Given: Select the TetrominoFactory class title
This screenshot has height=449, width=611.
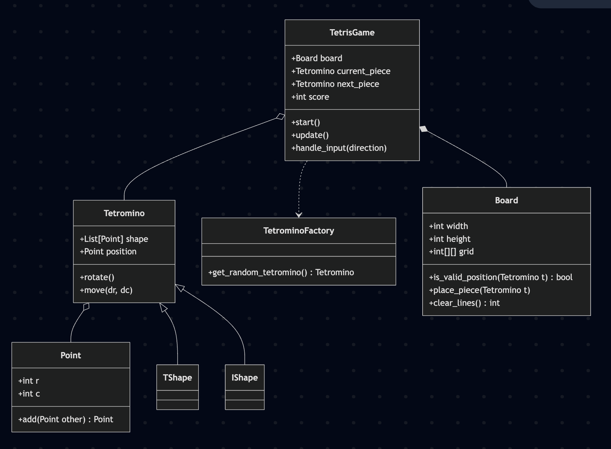Looking at the screenshot, I should [x=299, y=231].
